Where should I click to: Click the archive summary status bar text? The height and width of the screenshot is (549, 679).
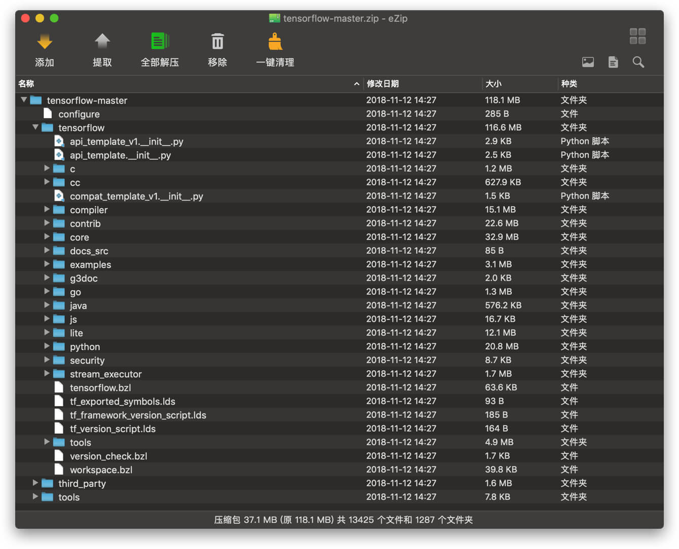344,520
